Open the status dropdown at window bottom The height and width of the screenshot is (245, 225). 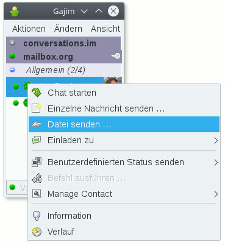pos(17,187)
